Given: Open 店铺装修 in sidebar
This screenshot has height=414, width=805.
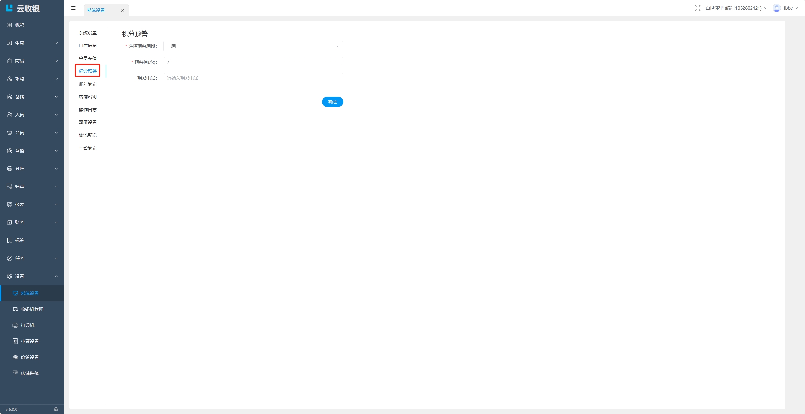Looking at the screenshot, I should click(x=30, y=373).
